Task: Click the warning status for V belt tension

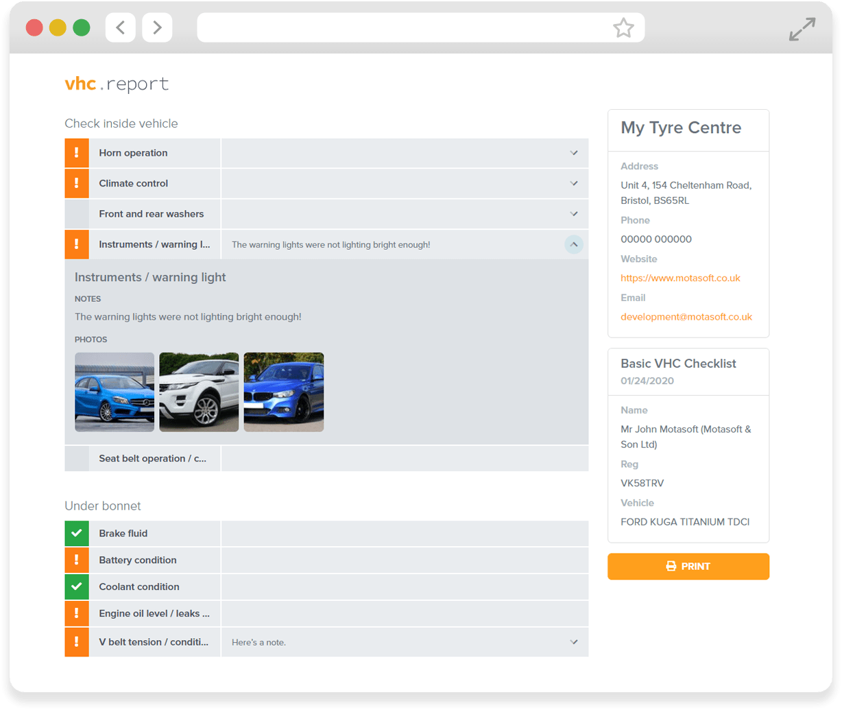Action: [x=77, y=642]
